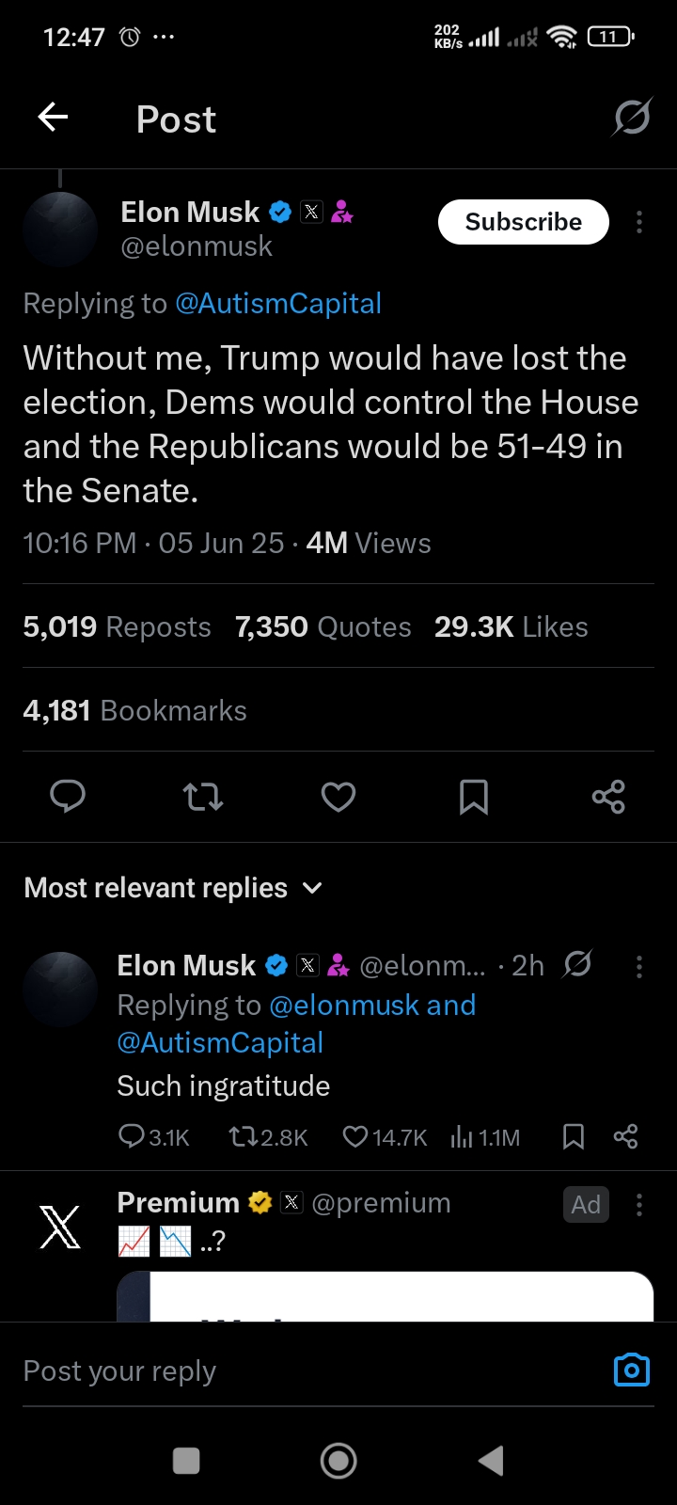677x1505 pixels.
Task: Open Grok from the top right icon
Action: coord(631,117)
